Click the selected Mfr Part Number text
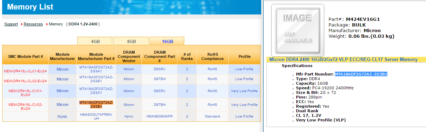Screen dimensions: 426x132 [361, 74]
